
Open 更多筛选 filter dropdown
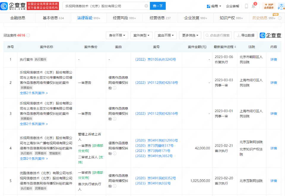(x=190, y=35)
